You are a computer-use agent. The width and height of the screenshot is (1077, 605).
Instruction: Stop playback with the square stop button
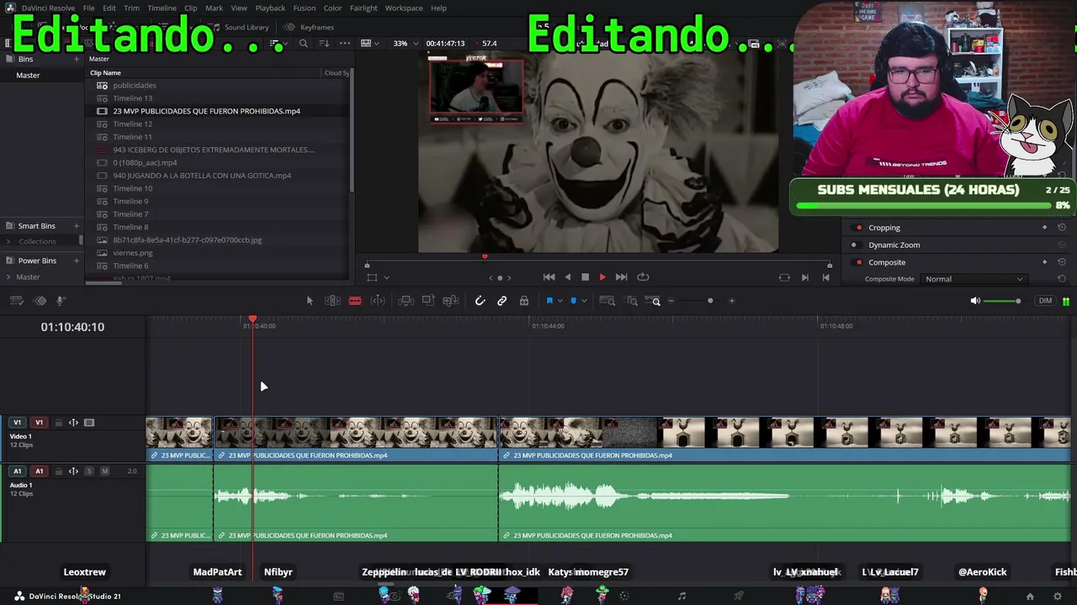[x=585, y=277]
